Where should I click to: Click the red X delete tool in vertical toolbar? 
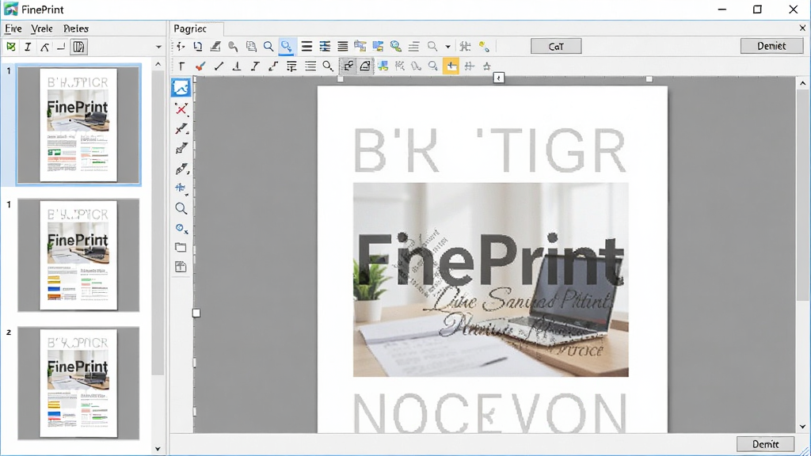[181, 108]
